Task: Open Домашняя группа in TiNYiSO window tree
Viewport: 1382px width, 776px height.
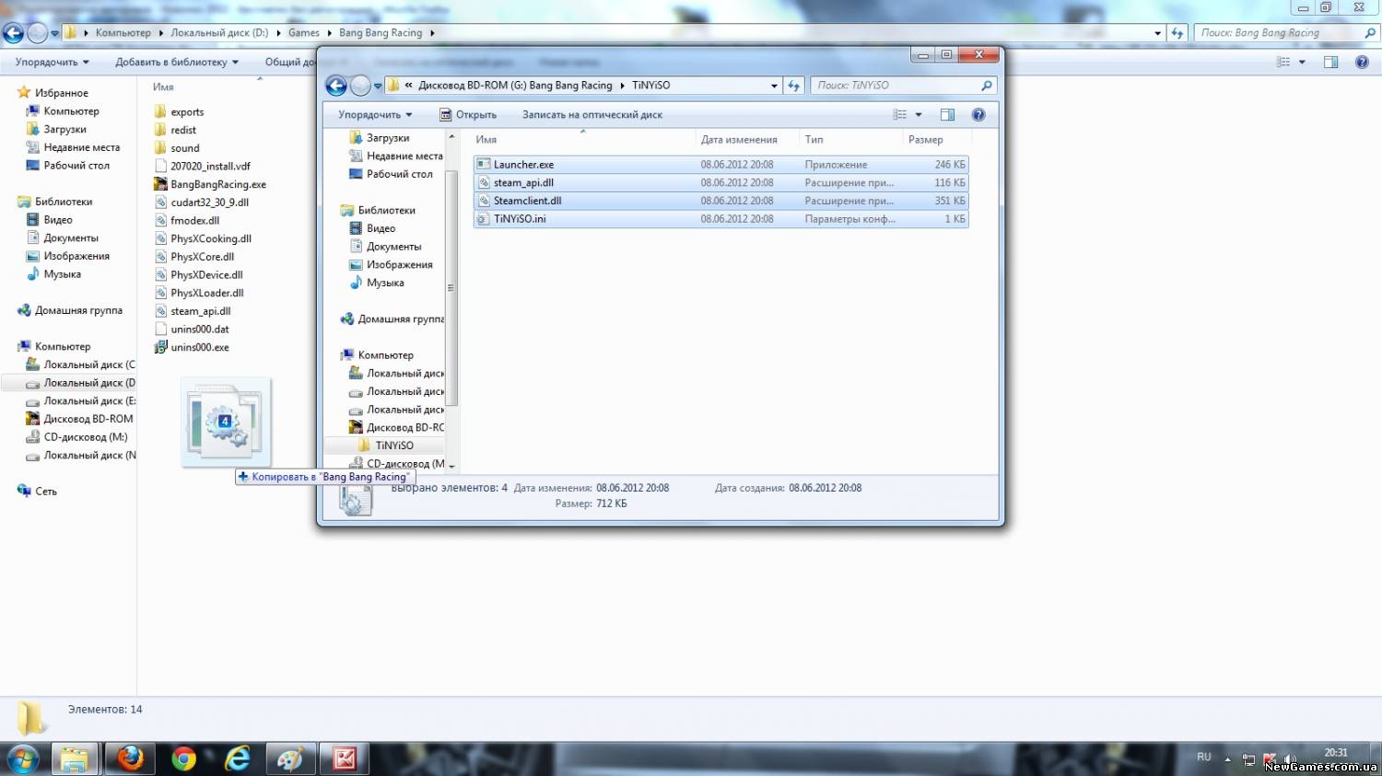Action: click(392, 319)
